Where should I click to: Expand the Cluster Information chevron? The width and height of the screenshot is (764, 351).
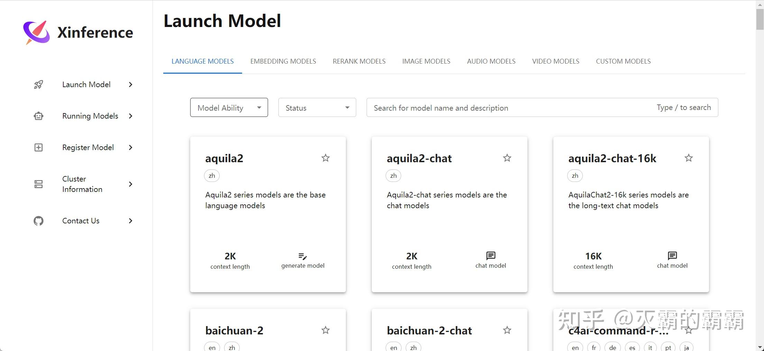(x=130, y=184)
